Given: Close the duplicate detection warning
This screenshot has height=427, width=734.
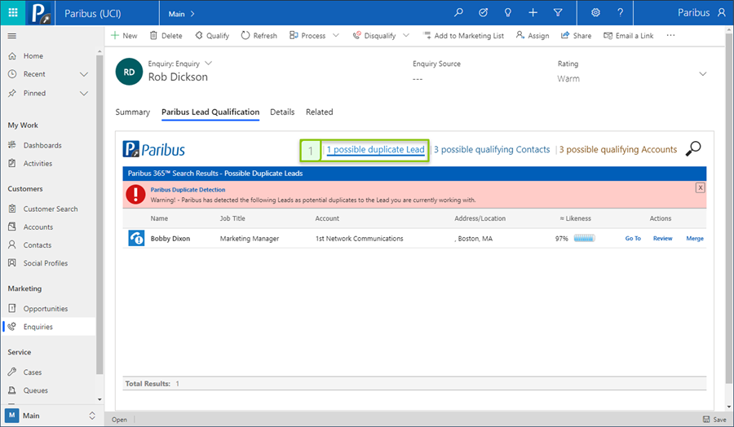Looking at the screenshot, I should [x=700, y=187].
